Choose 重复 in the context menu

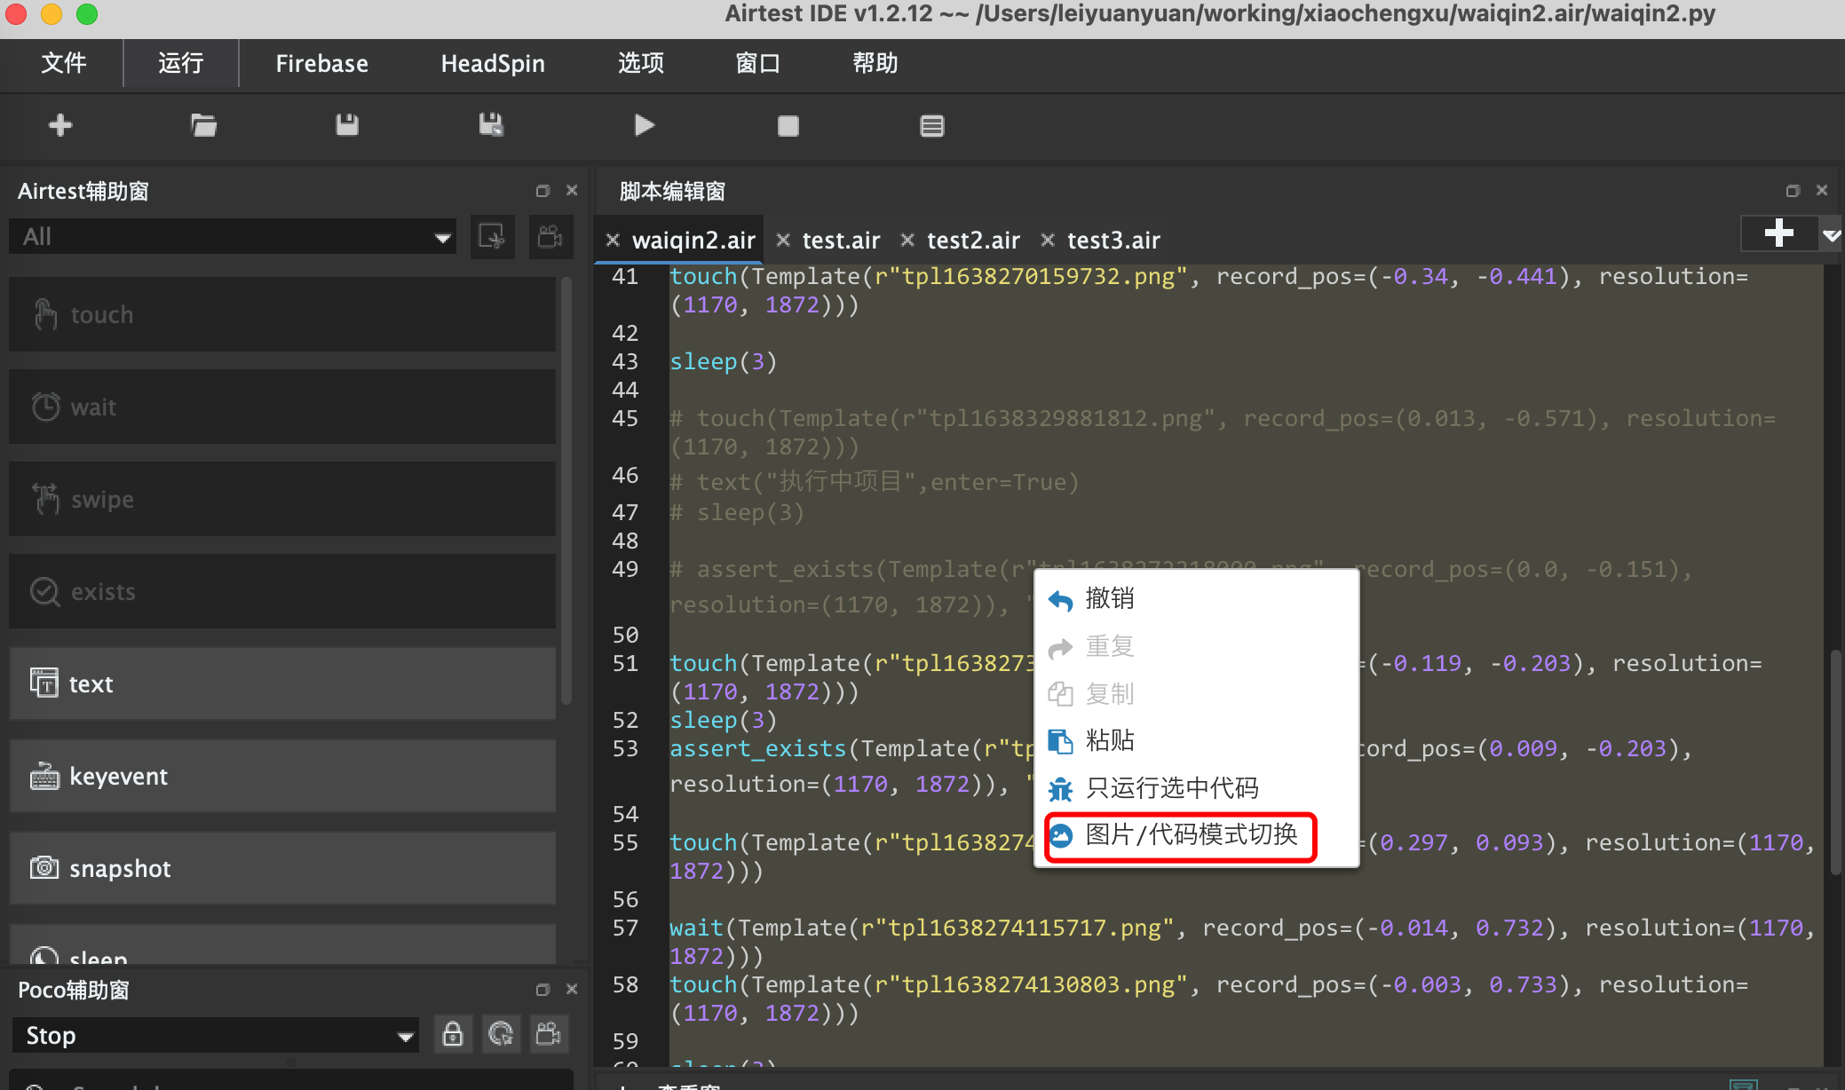[1196, 646]
